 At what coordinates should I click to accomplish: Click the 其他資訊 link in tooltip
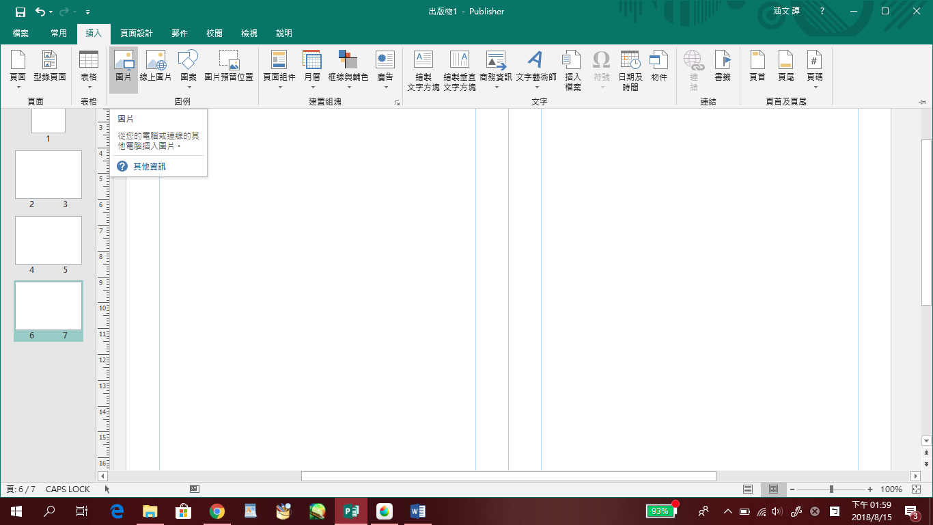pos(149,167)
